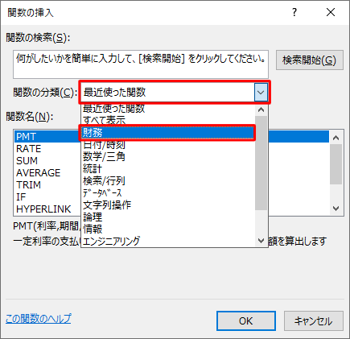Click the function list scroll-up arrow
This screenshot has height=339, width=350.
click(336, 138)
